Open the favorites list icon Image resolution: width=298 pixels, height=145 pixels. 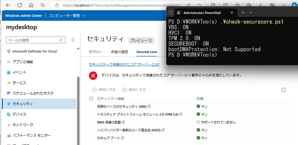tap(237, 5)
